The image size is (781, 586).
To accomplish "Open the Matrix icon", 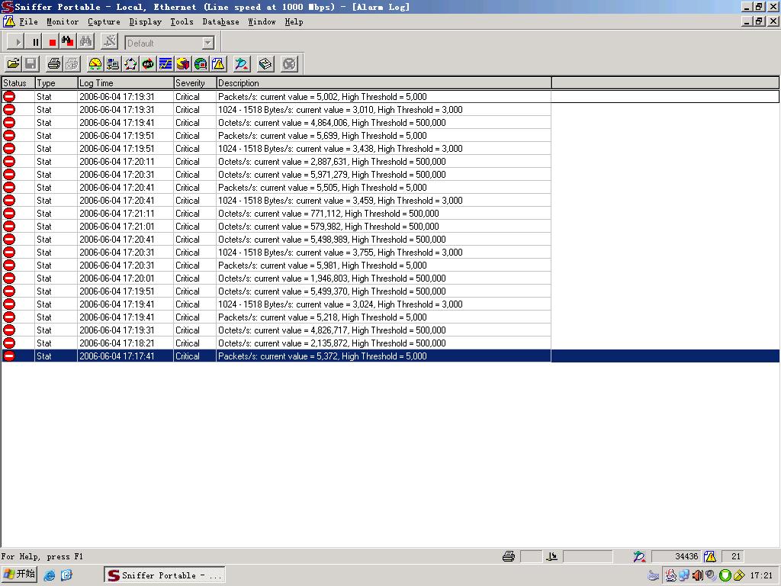I will click(x=130, y=64).
